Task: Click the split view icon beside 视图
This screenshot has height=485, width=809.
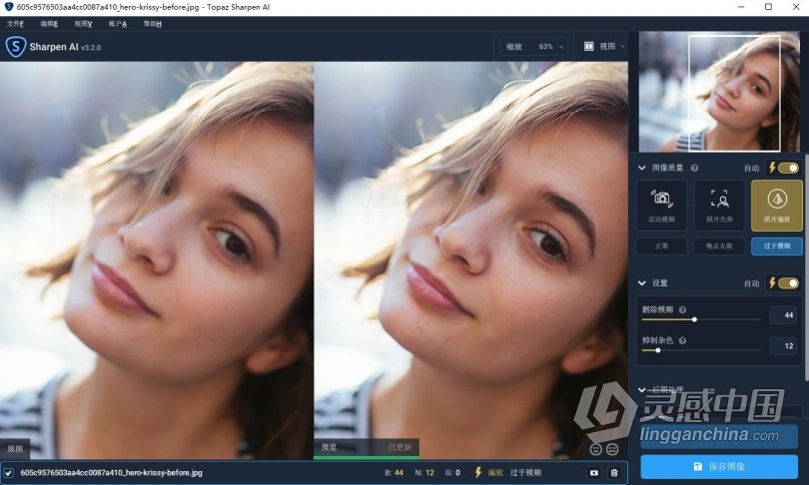Action: tap(588, 46)
